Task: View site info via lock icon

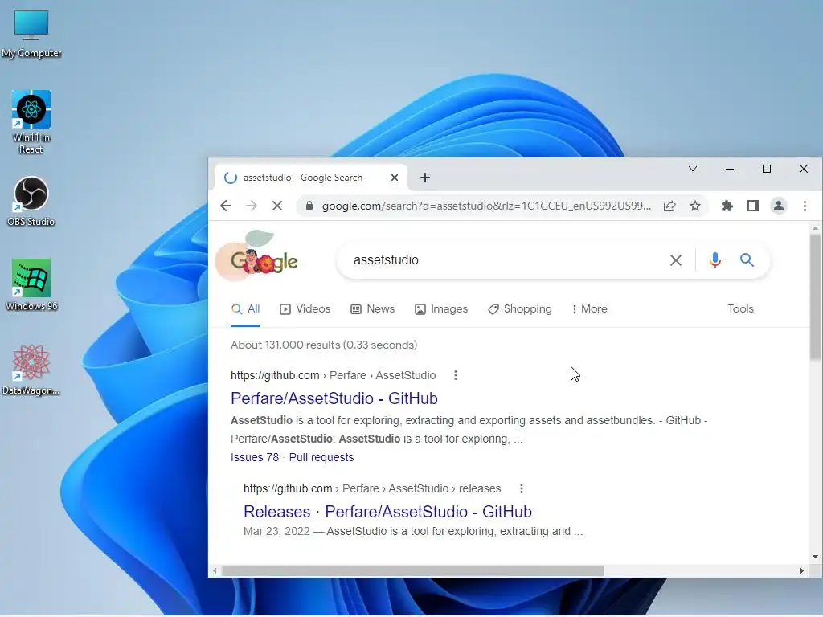Action: click(x=309, y=206)
